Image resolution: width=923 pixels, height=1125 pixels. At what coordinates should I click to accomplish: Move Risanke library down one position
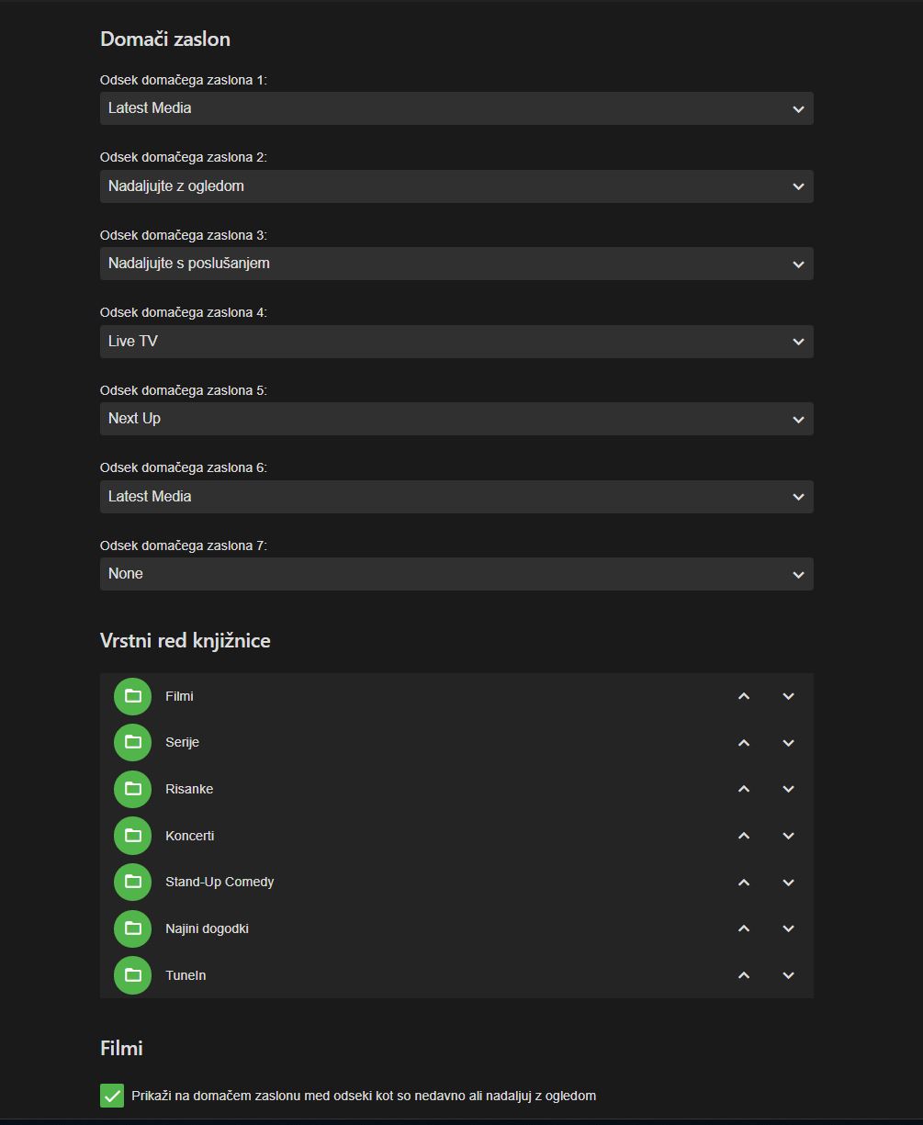788,789
